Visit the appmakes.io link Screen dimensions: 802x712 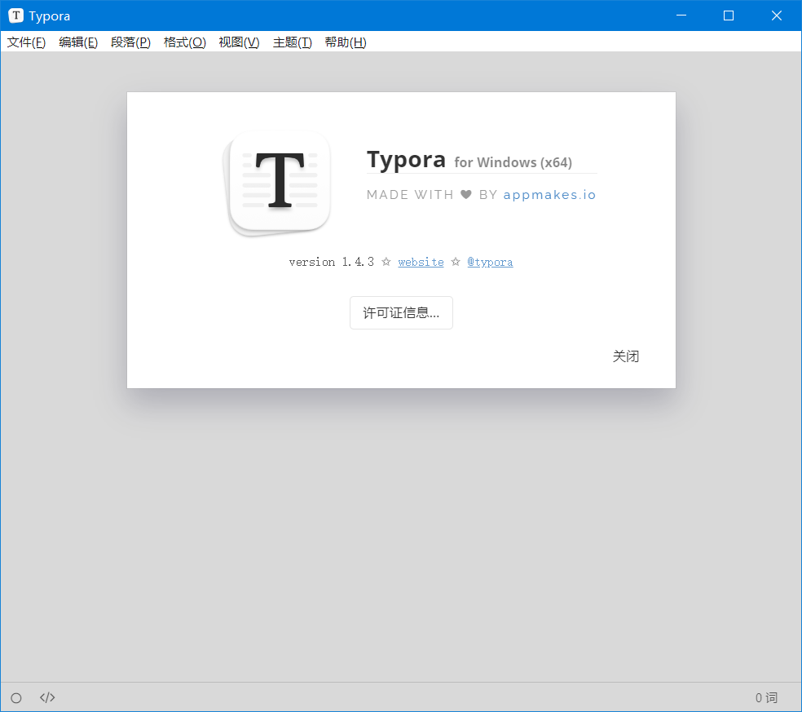(549, 195)
